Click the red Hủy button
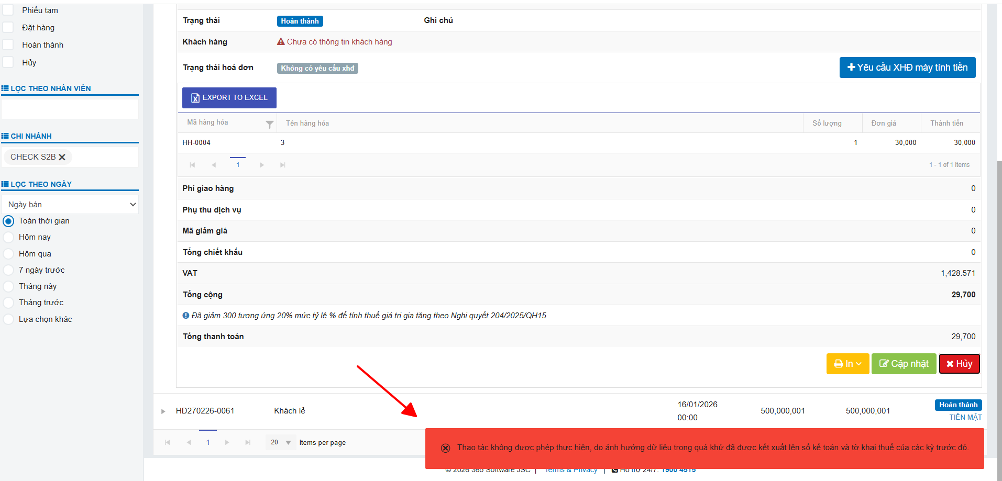 pyautogui.click(x=959, y=364)
